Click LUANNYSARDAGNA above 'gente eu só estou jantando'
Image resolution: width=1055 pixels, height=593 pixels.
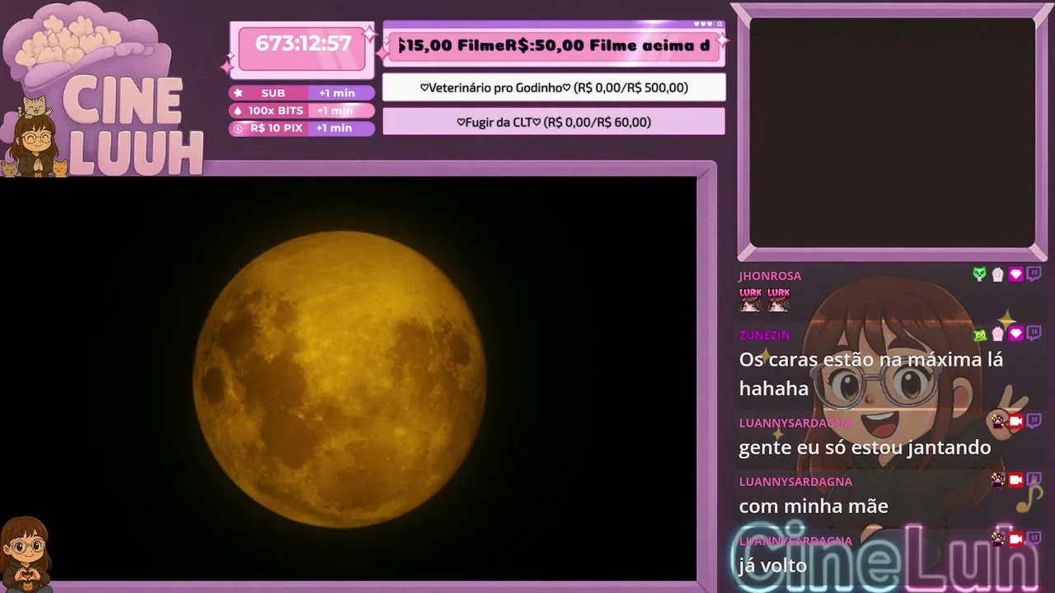(795, 423)
